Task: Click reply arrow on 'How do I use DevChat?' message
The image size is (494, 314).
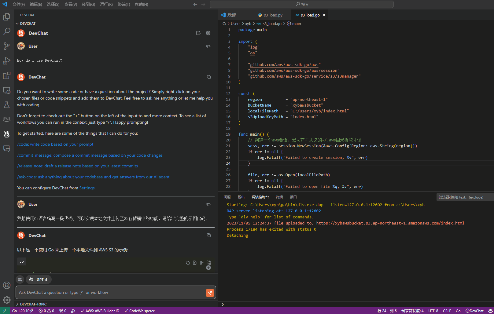Action: pyautogui.click(x=208, y=46)
